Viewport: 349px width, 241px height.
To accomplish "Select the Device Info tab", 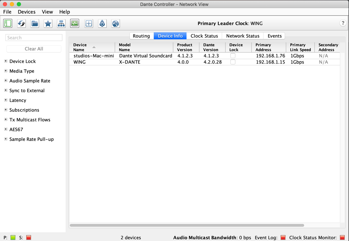I will pyautogui.click(x=170, y=36).
